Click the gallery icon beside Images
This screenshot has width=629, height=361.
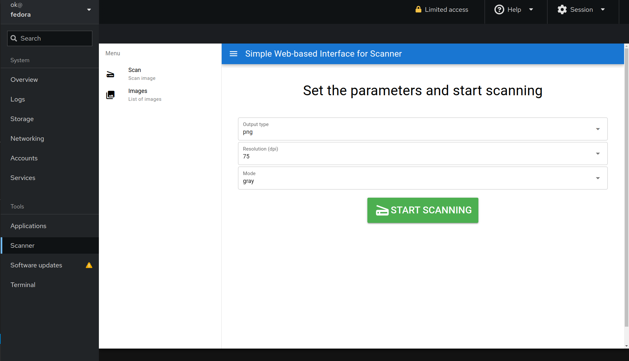[110, 95]
